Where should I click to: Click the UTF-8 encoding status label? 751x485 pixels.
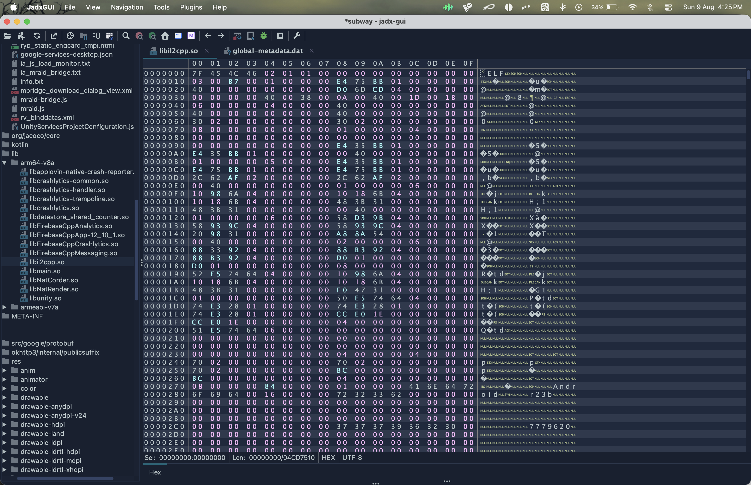352,458
